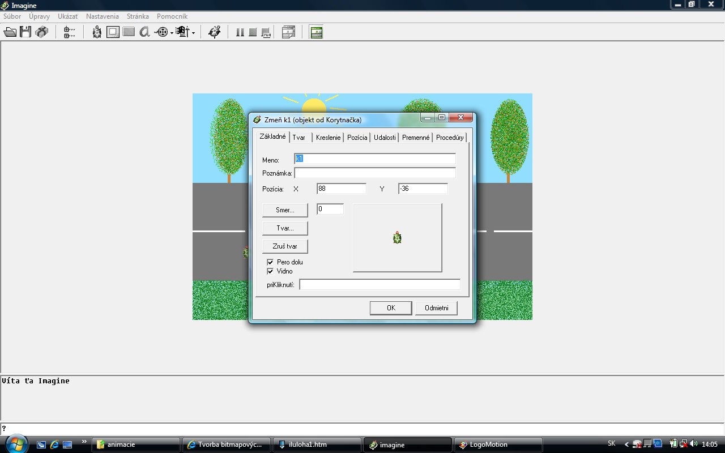Toggle the Pero dolu checkbox
The width and height of the screenshot is (725, 453).
pyautogui.click(x=270, y=262)
